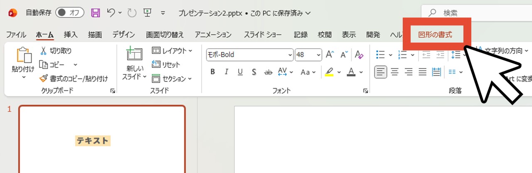Toggle text shadow (S)
This screenshot has height=173, width=532.
tap(254, 72)
